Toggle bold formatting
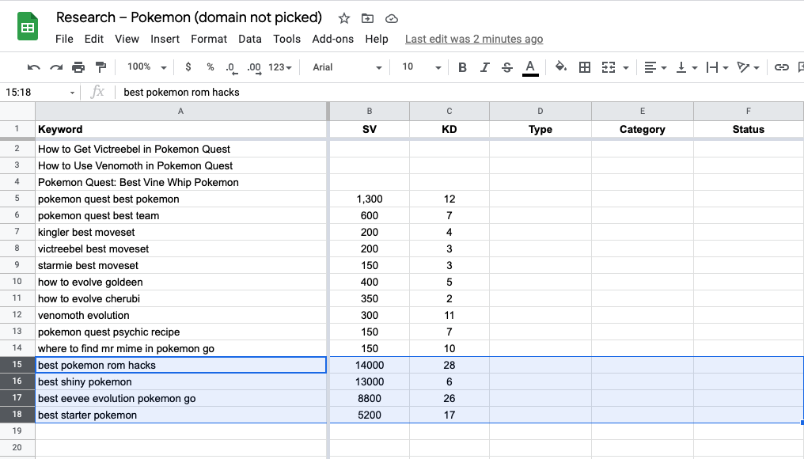The width and height of the screenshot is (804, 459). click(462, 67)
